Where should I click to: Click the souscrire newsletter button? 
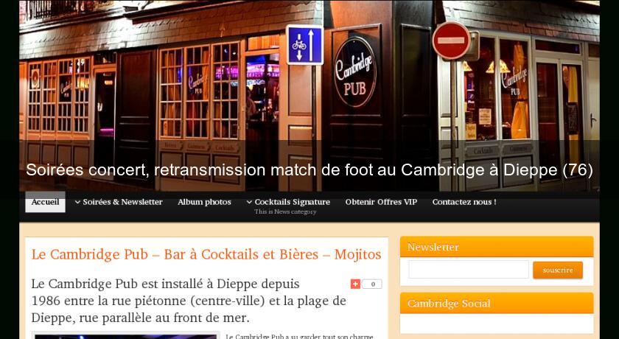click(557, 270)
